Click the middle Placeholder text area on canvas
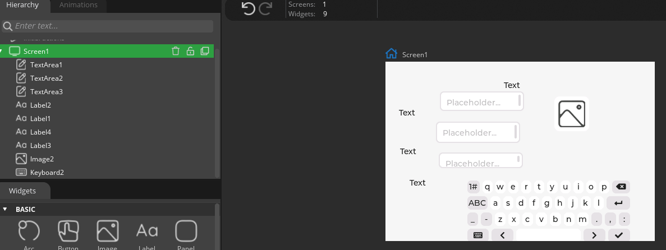666x250 pixels. tap(478, 132)
